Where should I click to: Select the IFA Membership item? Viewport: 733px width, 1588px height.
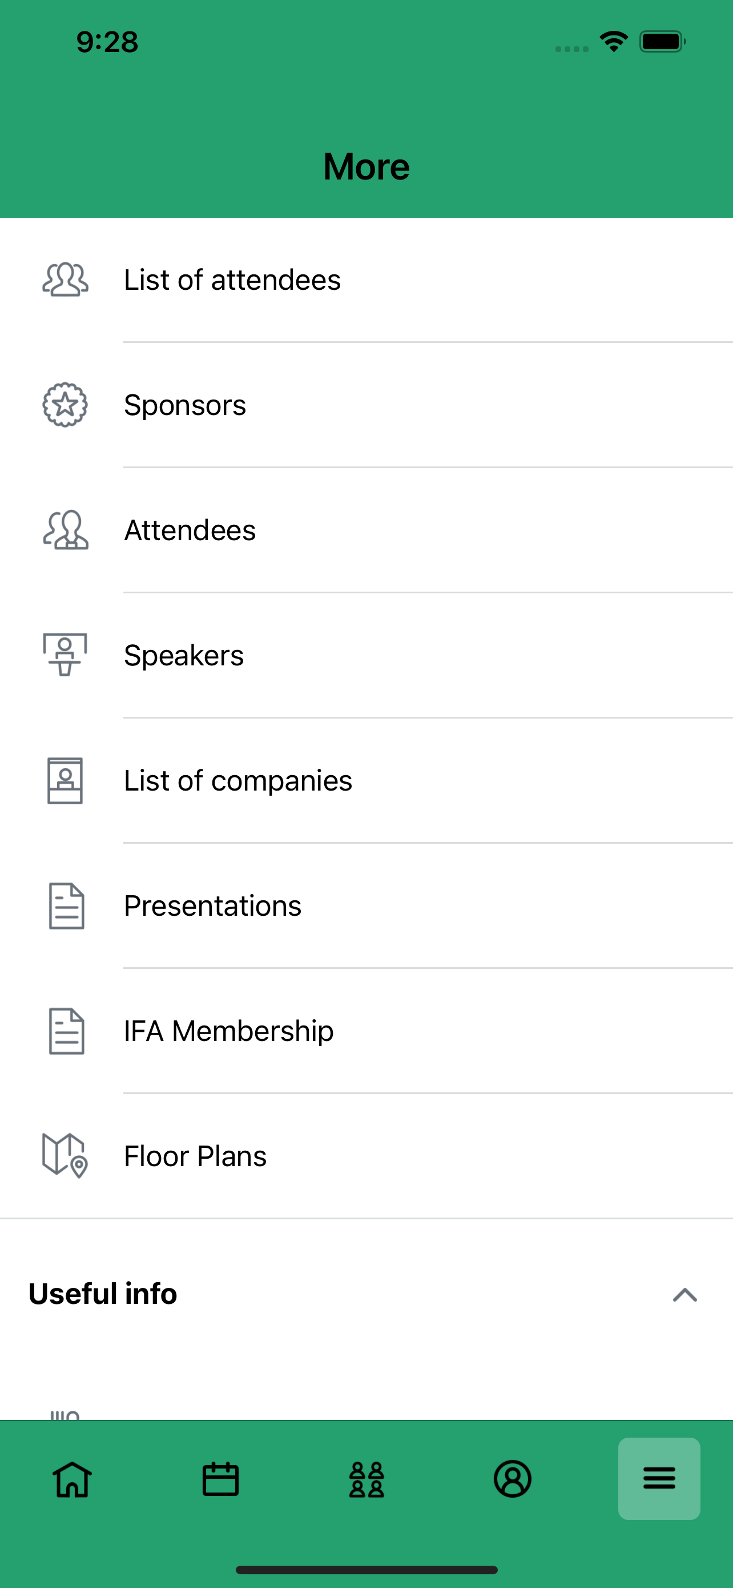point(367,1031)
